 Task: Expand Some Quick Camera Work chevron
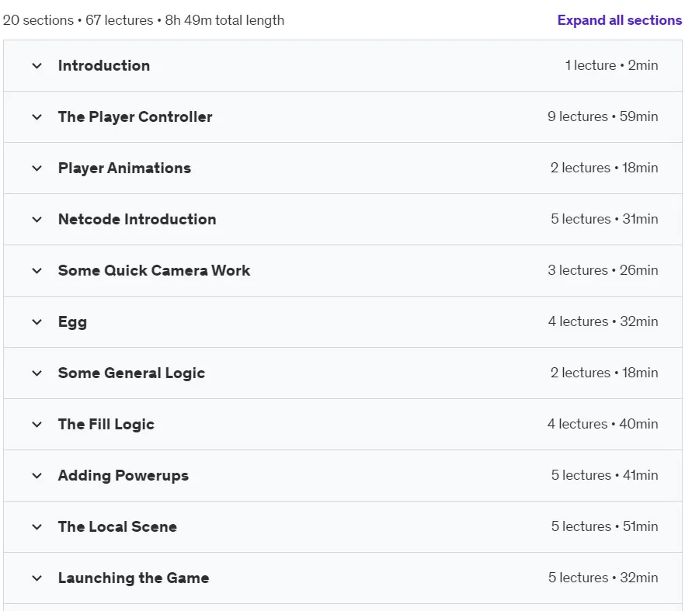(x=37, y=271)
